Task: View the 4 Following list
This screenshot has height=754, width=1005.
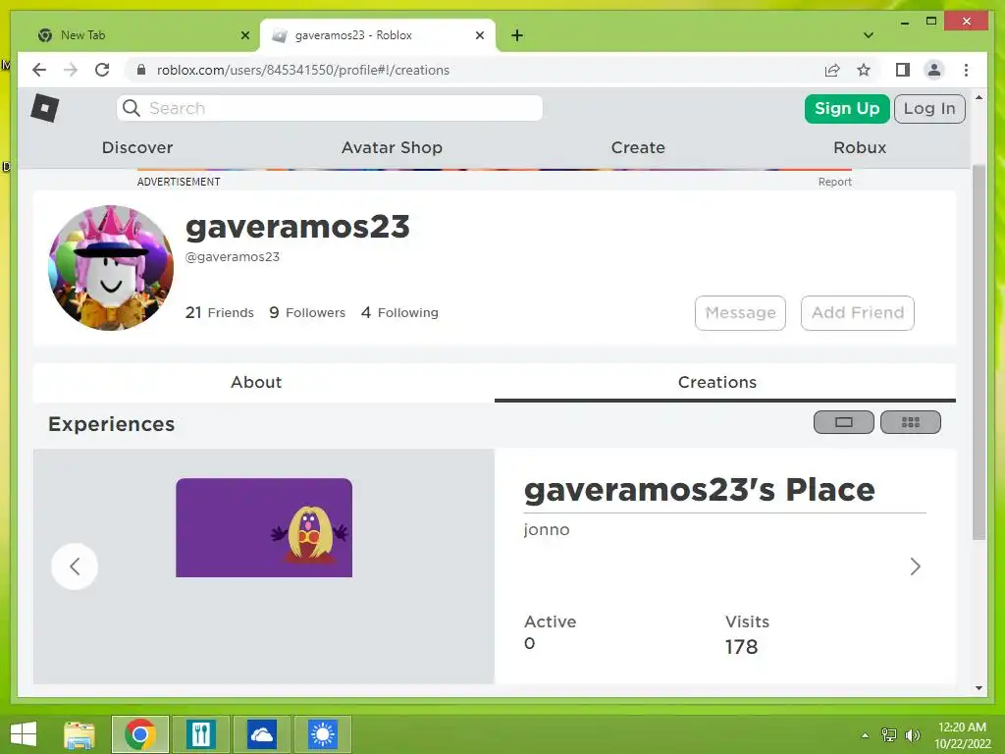Action: coord(400,312)
